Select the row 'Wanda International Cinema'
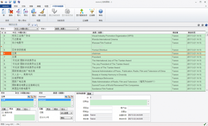Viewport: 208px width, 126px height. 103,39
